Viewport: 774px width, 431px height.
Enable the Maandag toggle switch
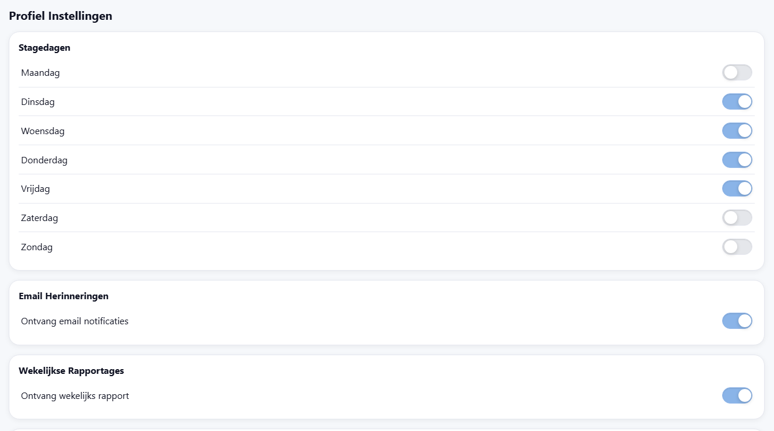click(x=737, y=73)
